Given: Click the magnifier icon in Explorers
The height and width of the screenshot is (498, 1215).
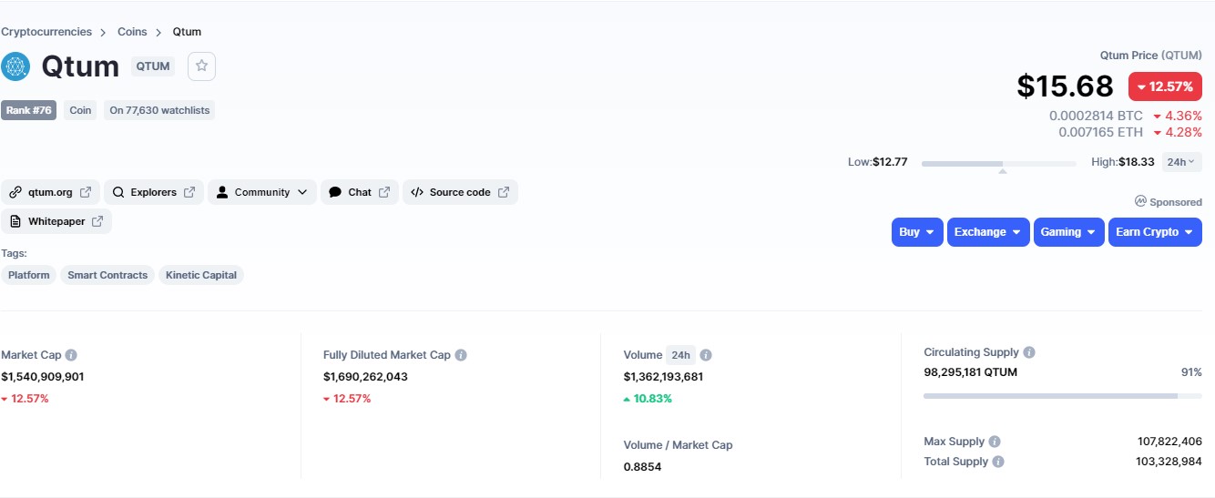Looking at the screenshot, I should click(118, 192).
